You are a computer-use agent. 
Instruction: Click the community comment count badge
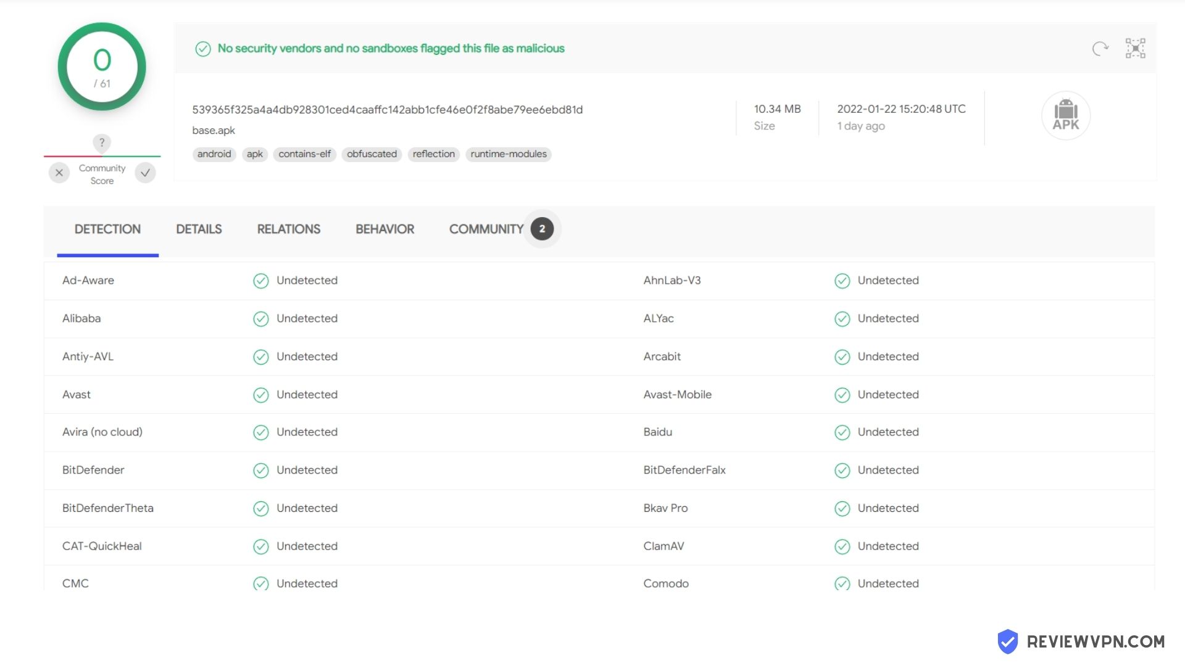pos(542,229)
